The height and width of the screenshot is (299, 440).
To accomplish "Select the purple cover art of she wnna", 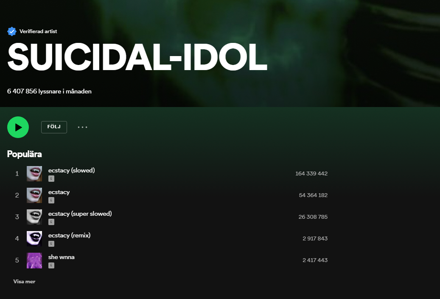I will pos(34,260).
